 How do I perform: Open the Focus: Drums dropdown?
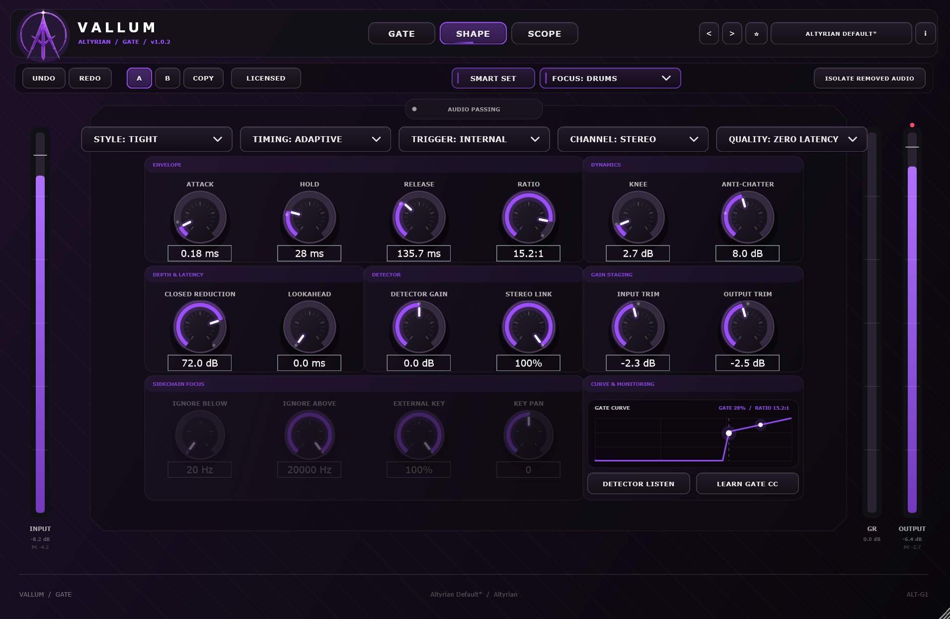(x=610, y=78)
